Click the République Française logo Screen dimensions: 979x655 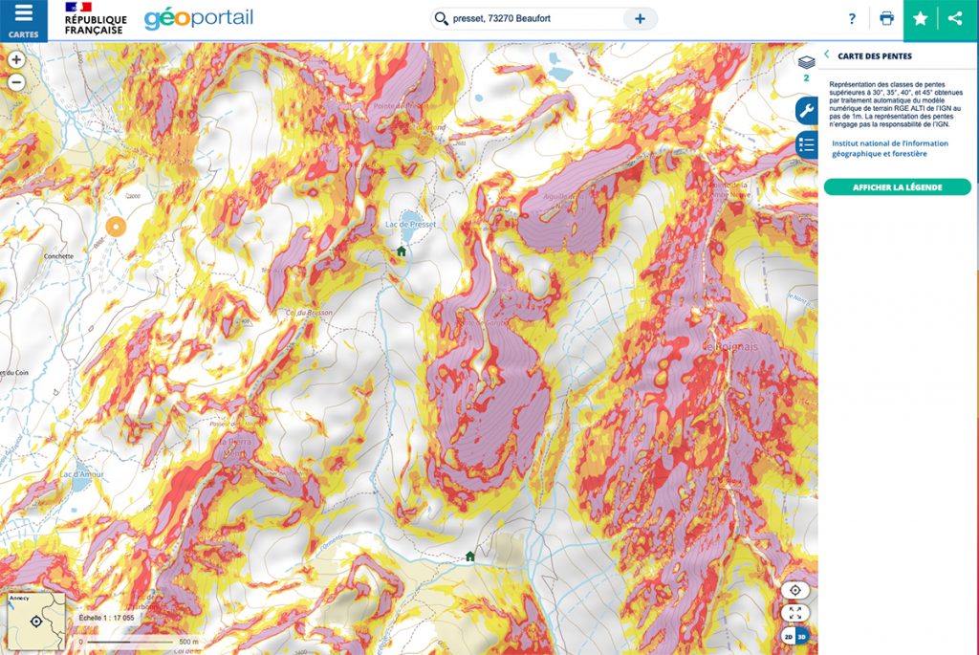(x=95, y=18)
